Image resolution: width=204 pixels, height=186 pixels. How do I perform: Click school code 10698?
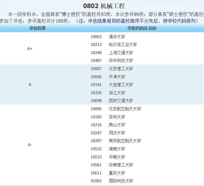(x=96, y=101)
